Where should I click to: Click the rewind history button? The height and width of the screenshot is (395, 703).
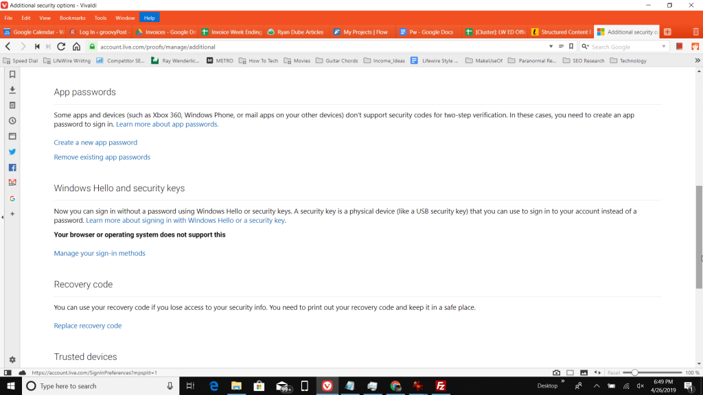[x=37, y=47]
